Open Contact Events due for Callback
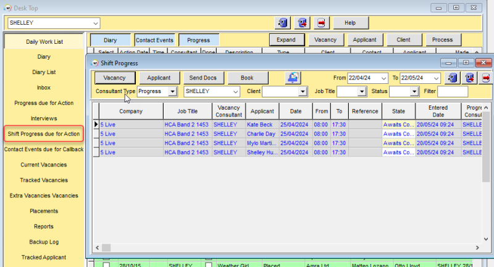This screenshot has width=494, height=267. click(x=44, y=149)
